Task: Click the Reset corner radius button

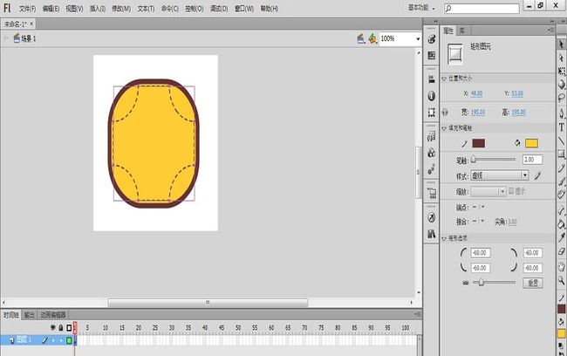Action: click(x=533, y=283)
